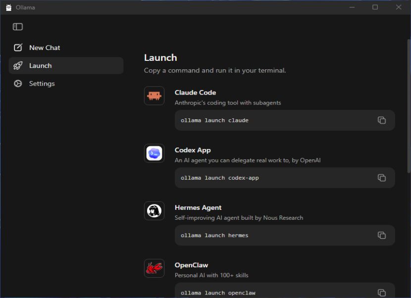Viewport: 411px width, 298px height.
Task: Copy the ollama launch claude command
Action: [x=382, y=120]
